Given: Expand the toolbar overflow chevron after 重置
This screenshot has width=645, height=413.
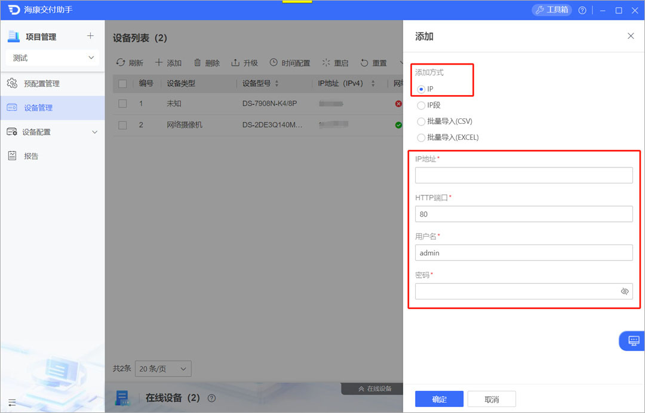Looking at the screenshot, I should coord(401,63).
